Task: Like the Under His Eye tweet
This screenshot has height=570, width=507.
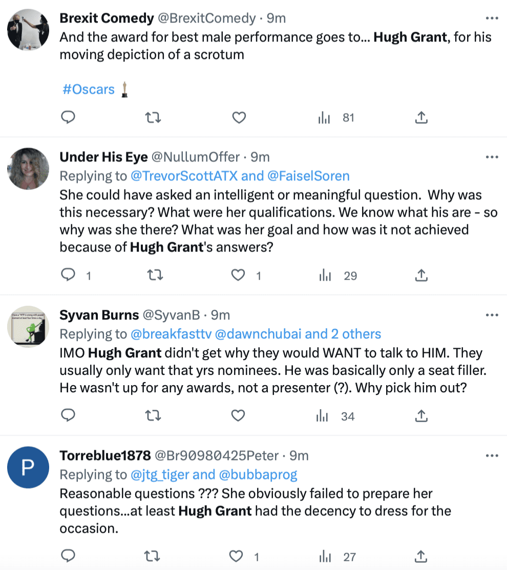Action: [238, 275]
